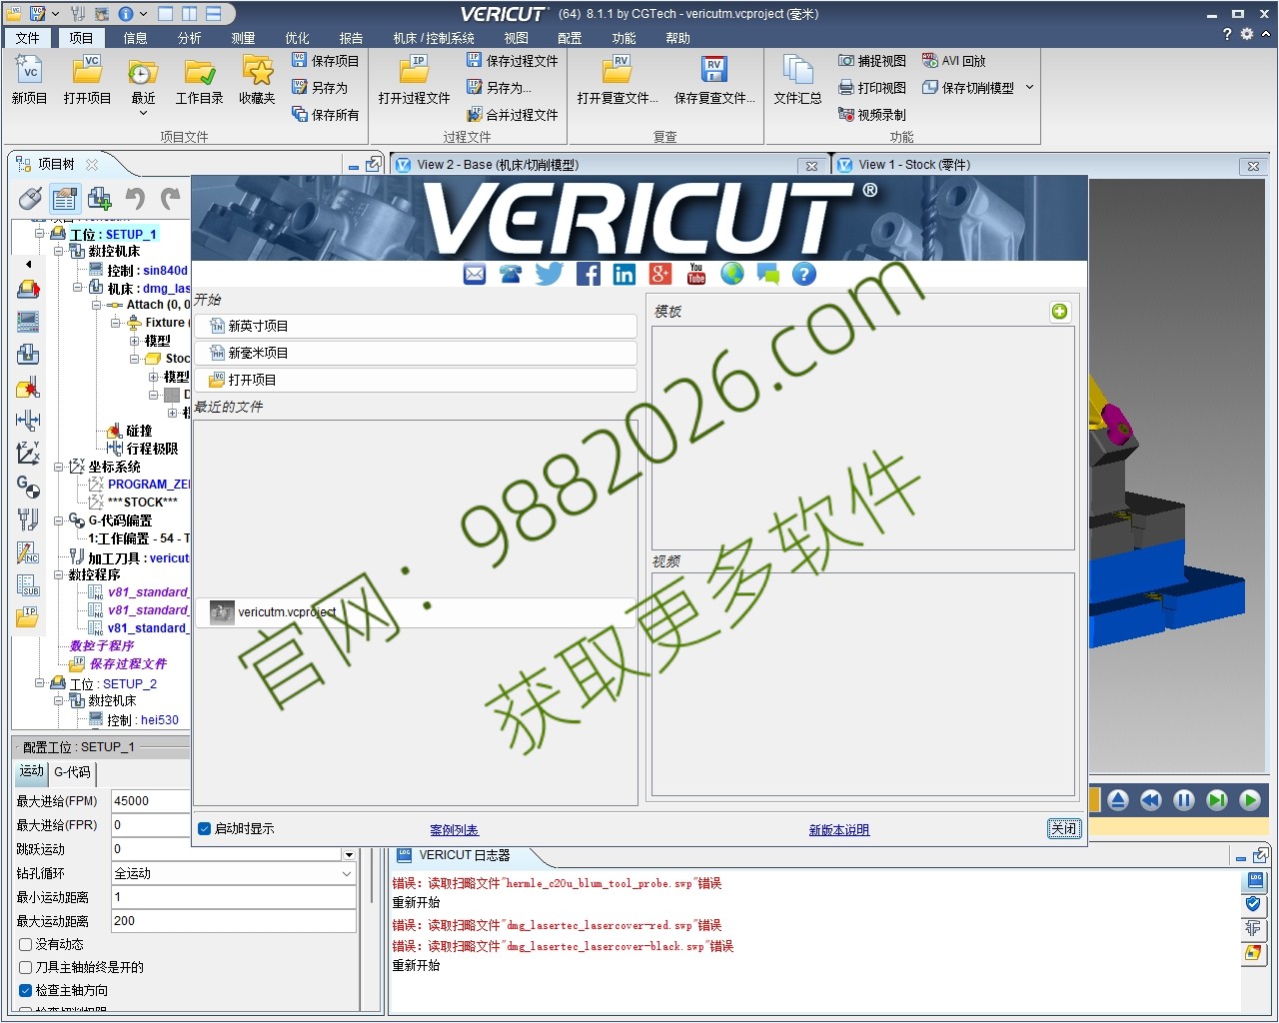Click the 打开复查文件 ribbon icon
Image resolution: width=1279 pixels, height=1023 pixels.
618,80
